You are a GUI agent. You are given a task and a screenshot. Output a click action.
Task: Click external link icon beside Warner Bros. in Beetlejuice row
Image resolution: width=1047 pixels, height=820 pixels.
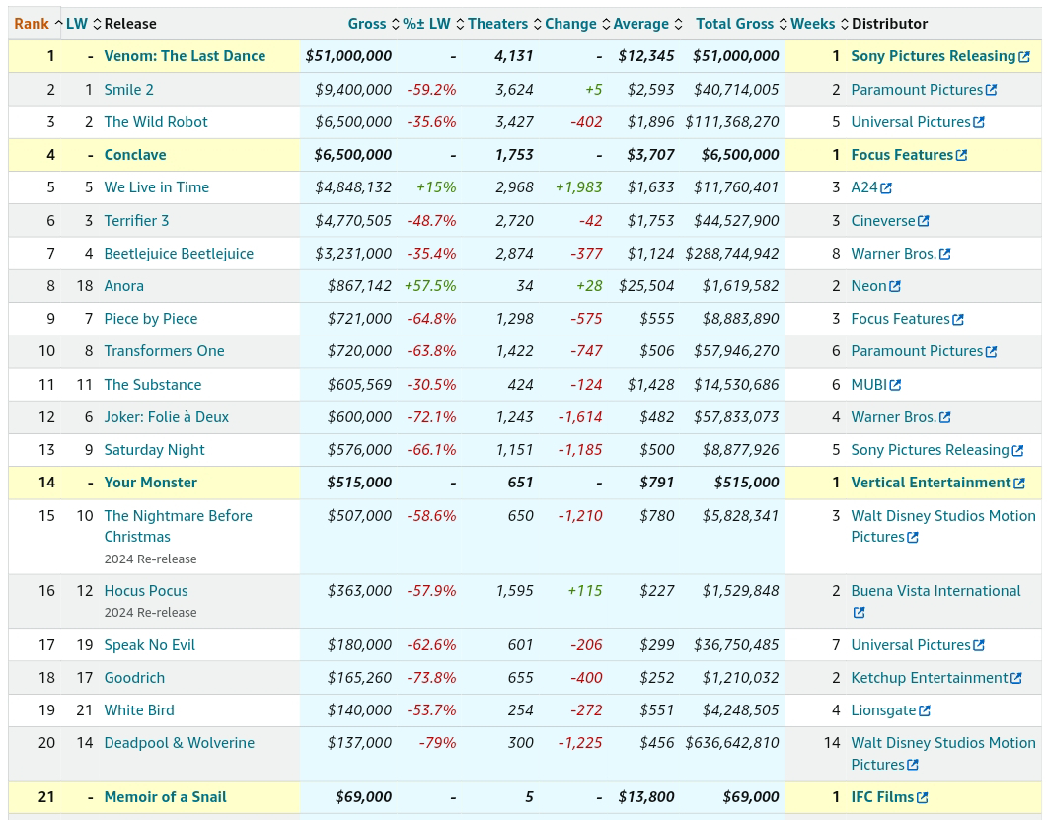[944, 254]
